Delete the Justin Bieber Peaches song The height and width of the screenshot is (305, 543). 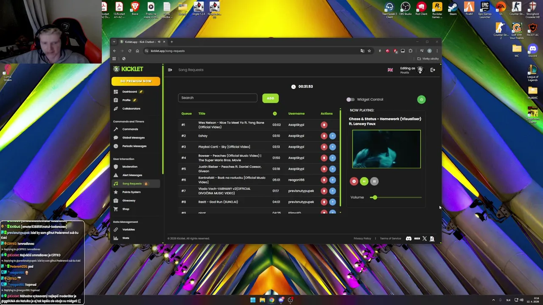[x=324, y=169]
